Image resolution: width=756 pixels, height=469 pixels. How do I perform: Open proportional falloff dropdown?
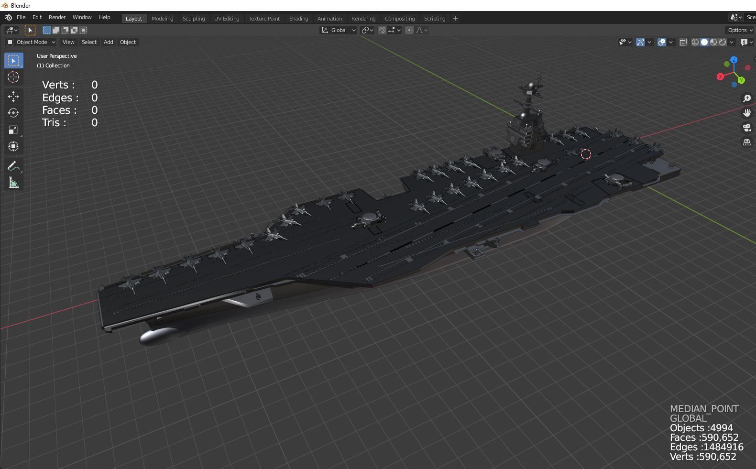point(422,30)
